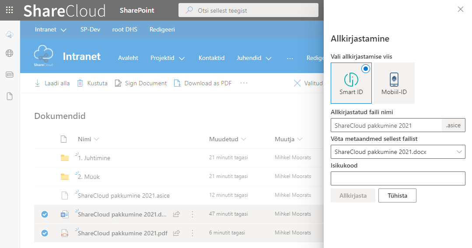This screenshot has width=472, height=248.
Task: Click the SharePoint header link
Action: coord(137,10)
